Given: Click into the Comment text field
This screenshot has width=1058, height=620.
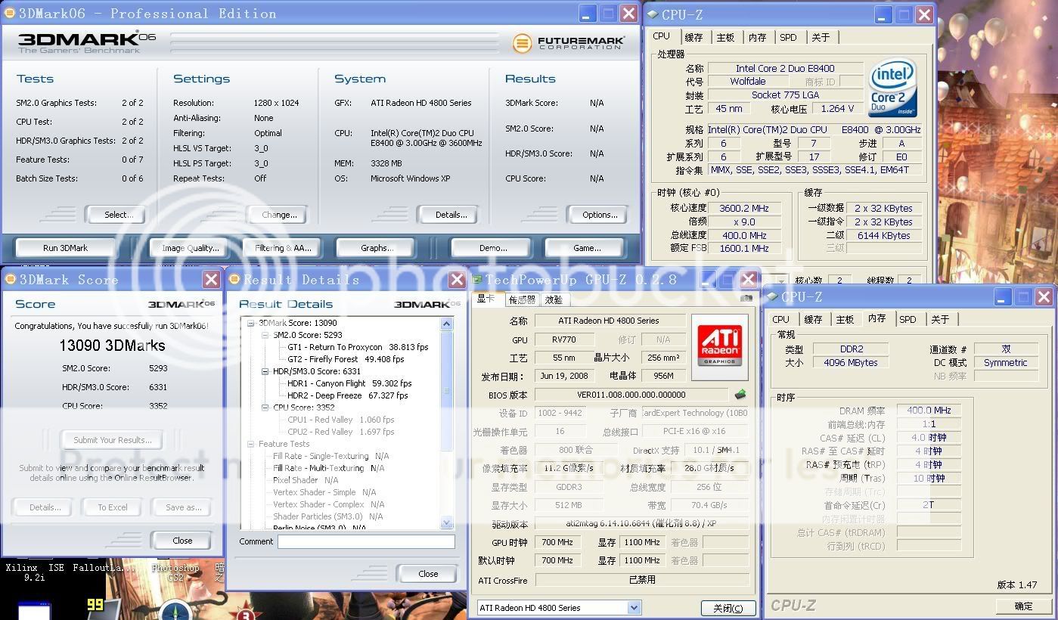Looking at the screenshot, I should (366, 541).
